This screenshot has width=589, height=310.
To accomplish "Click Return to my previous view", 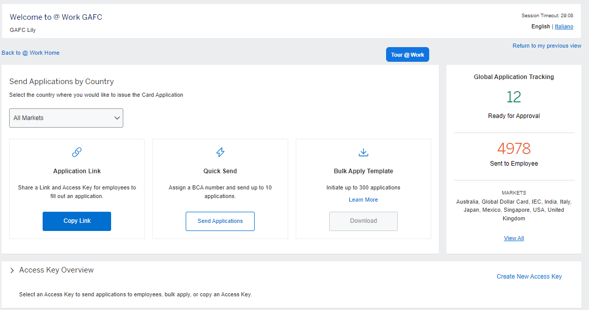I will point(547,46).
